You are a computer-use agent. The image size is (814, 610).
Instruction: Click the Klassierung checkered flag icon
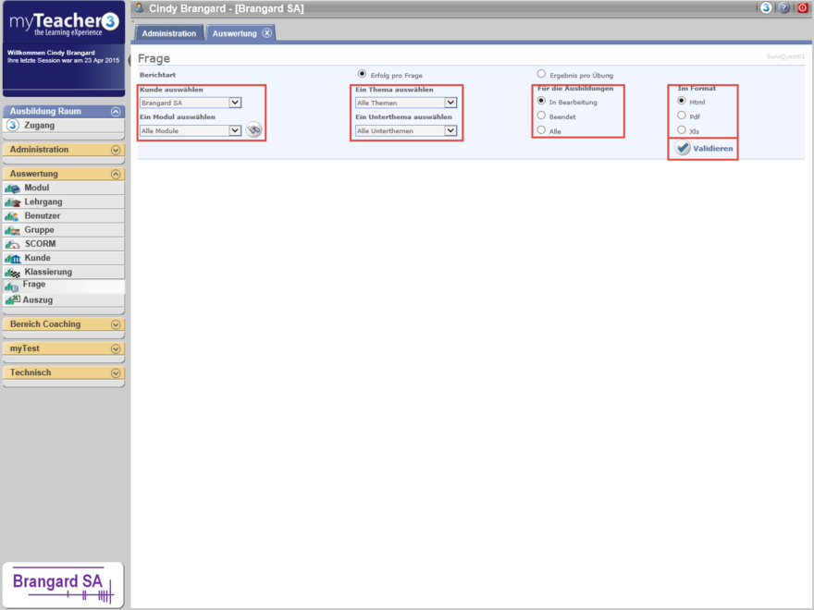pos(12,273)
